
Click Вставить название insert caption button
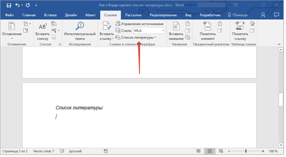click(176, 31)
